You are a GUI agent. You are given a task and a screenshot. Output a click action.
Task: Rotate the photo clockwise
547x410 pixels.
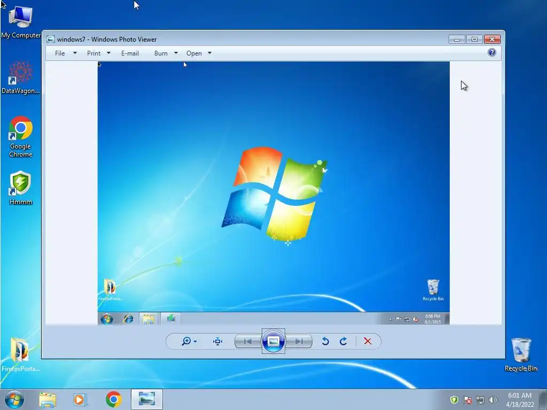343,341
